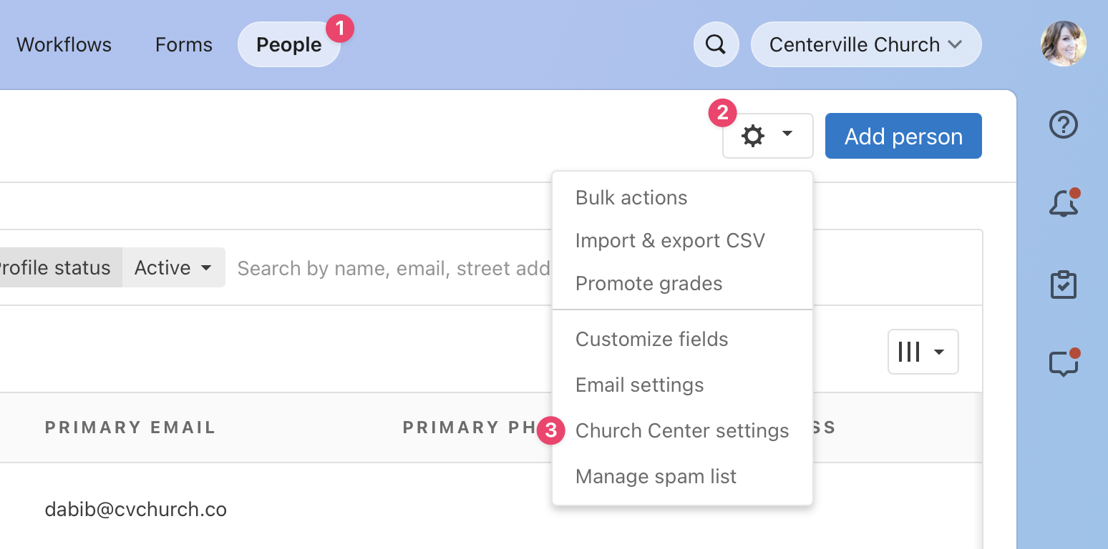Choose Import & export CSV
This screenshot has width=1108, height=549.
coord(670,241)
